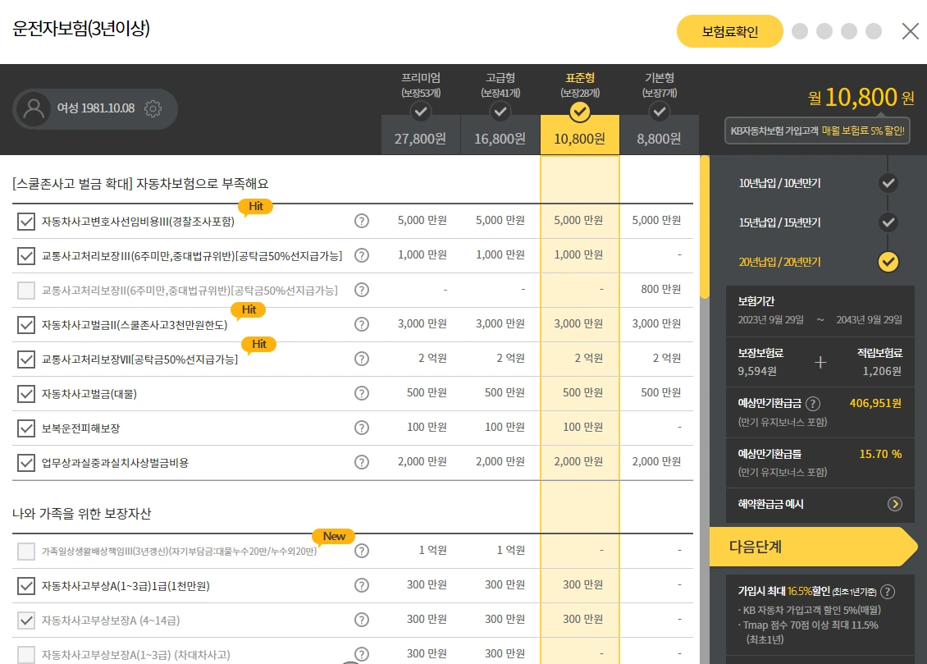Show help for 자동차사고벌금(대물)
Screen dimensions: 927x664
coord(361,393)
